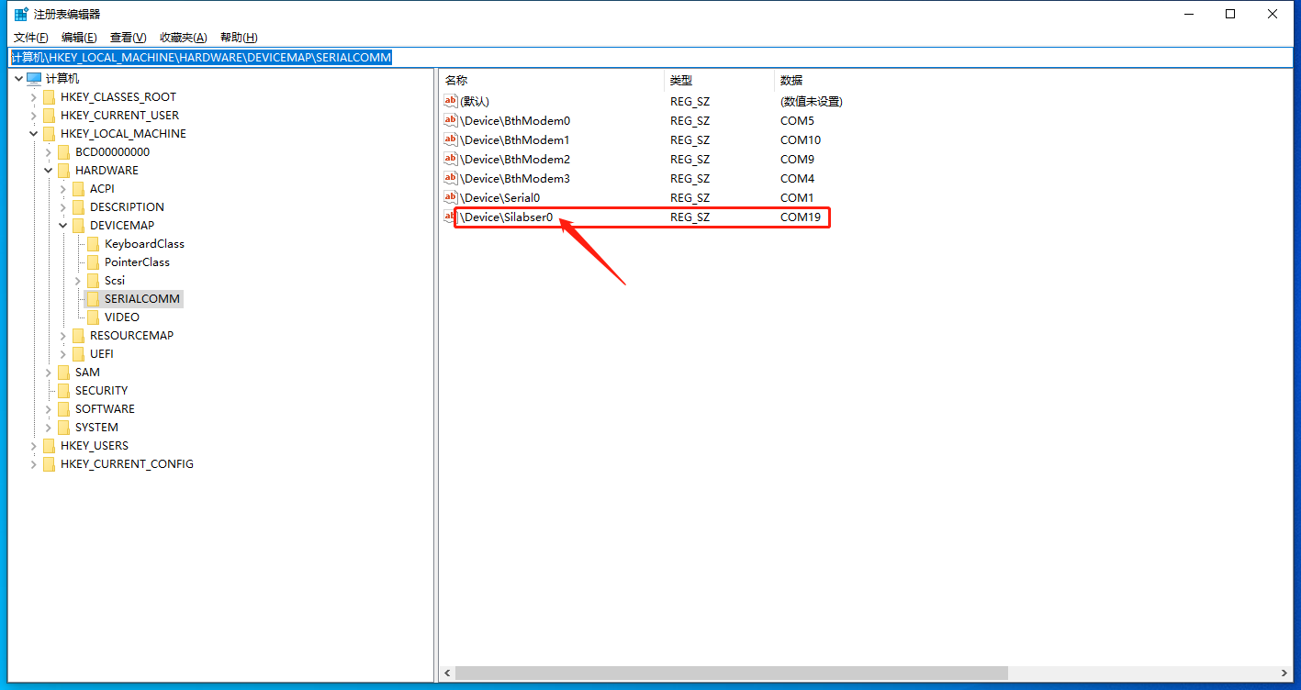Open the 文件(F) menu
The width and height of the screenshot is (1301, 690).
click(x=31, y=38)
